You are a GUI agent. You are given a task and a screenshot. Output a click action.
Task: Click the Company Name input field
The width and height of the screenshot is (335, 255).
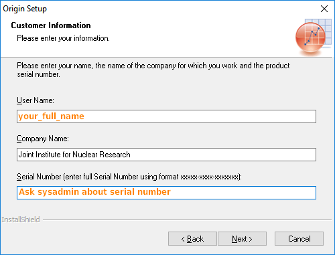point(166,155)
